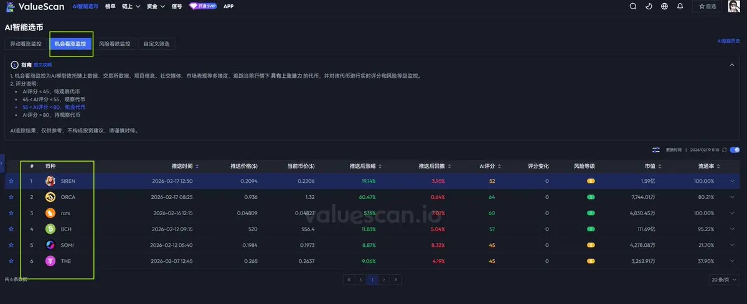The image size is (747, 304).
Task: Star ORCA as favorite
Action: [11, 197]
